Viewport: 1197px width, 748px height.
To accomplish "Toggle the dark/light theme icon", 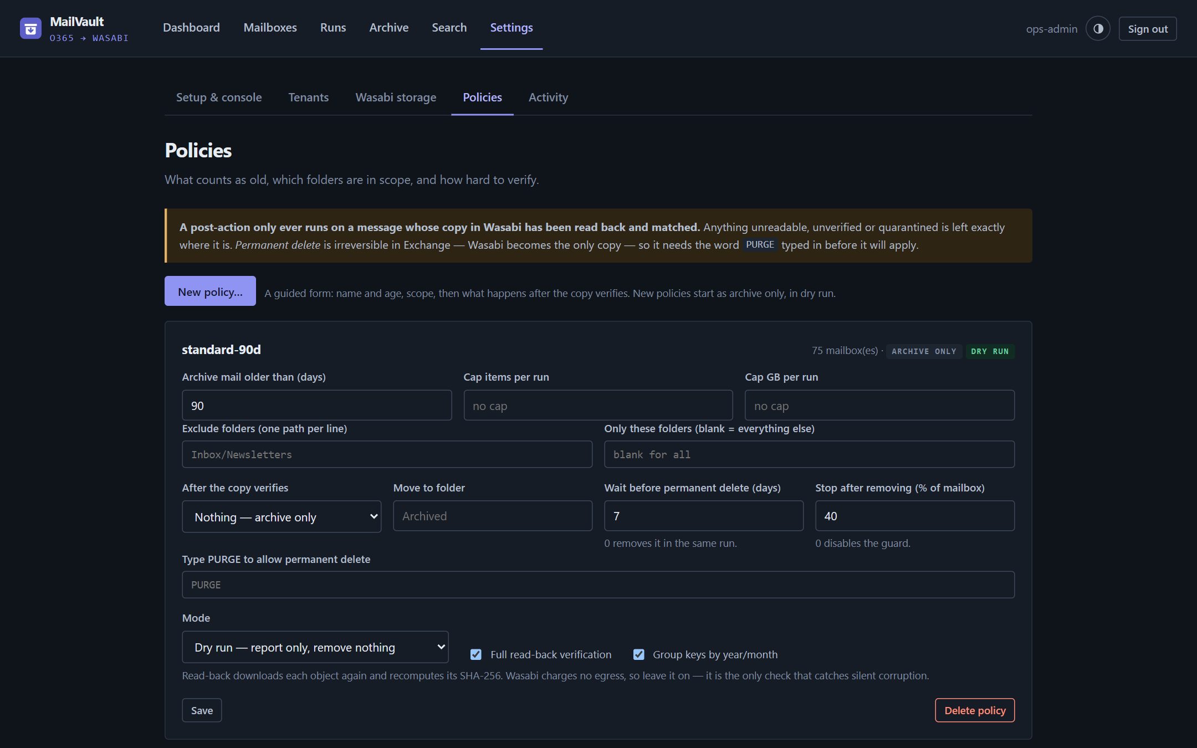I will point(1098,29).
